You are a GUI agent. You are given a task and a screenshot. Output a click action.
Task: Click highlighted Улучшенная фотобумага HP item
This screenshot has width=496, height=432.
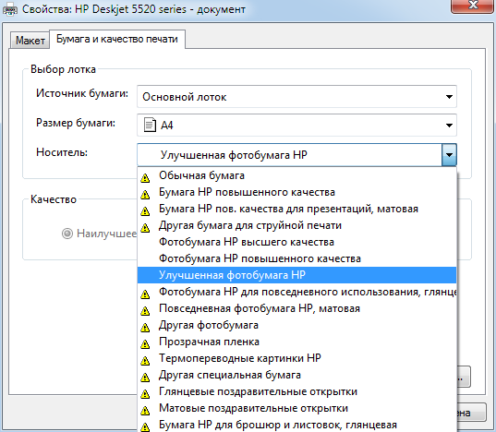pos(296,275)
